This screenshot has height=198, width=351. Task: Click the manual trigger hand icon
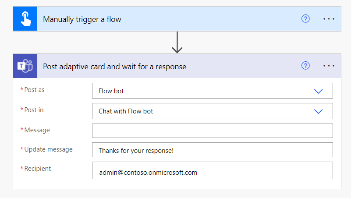(x=25, y=19)
